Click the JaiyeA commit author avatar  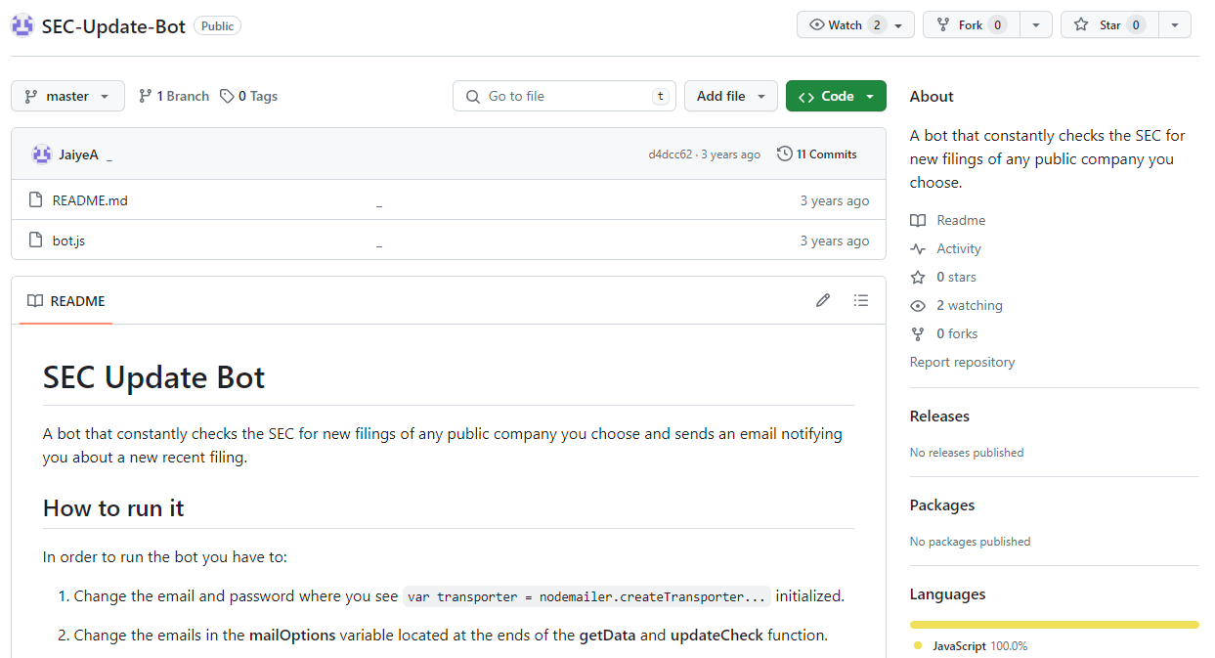coord(41,154)
